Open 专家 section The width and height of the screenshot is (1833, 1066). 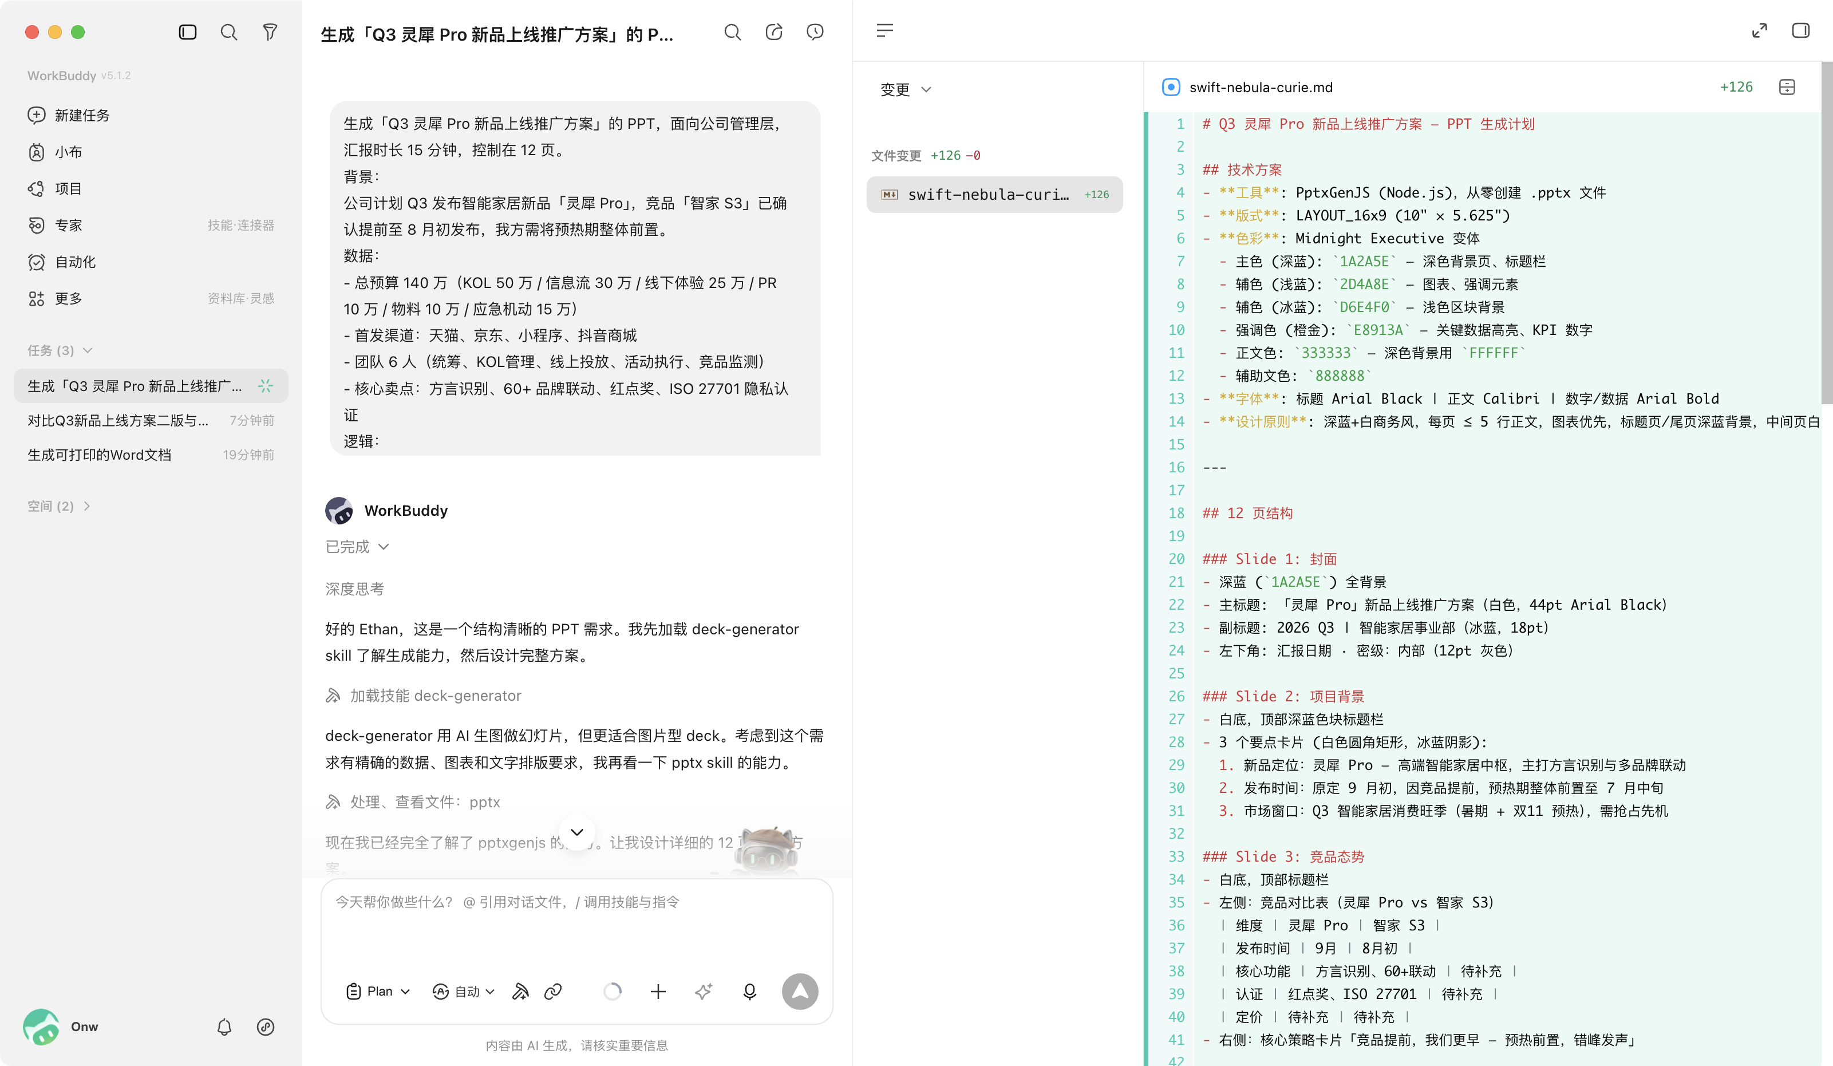[x=151, y=225]
